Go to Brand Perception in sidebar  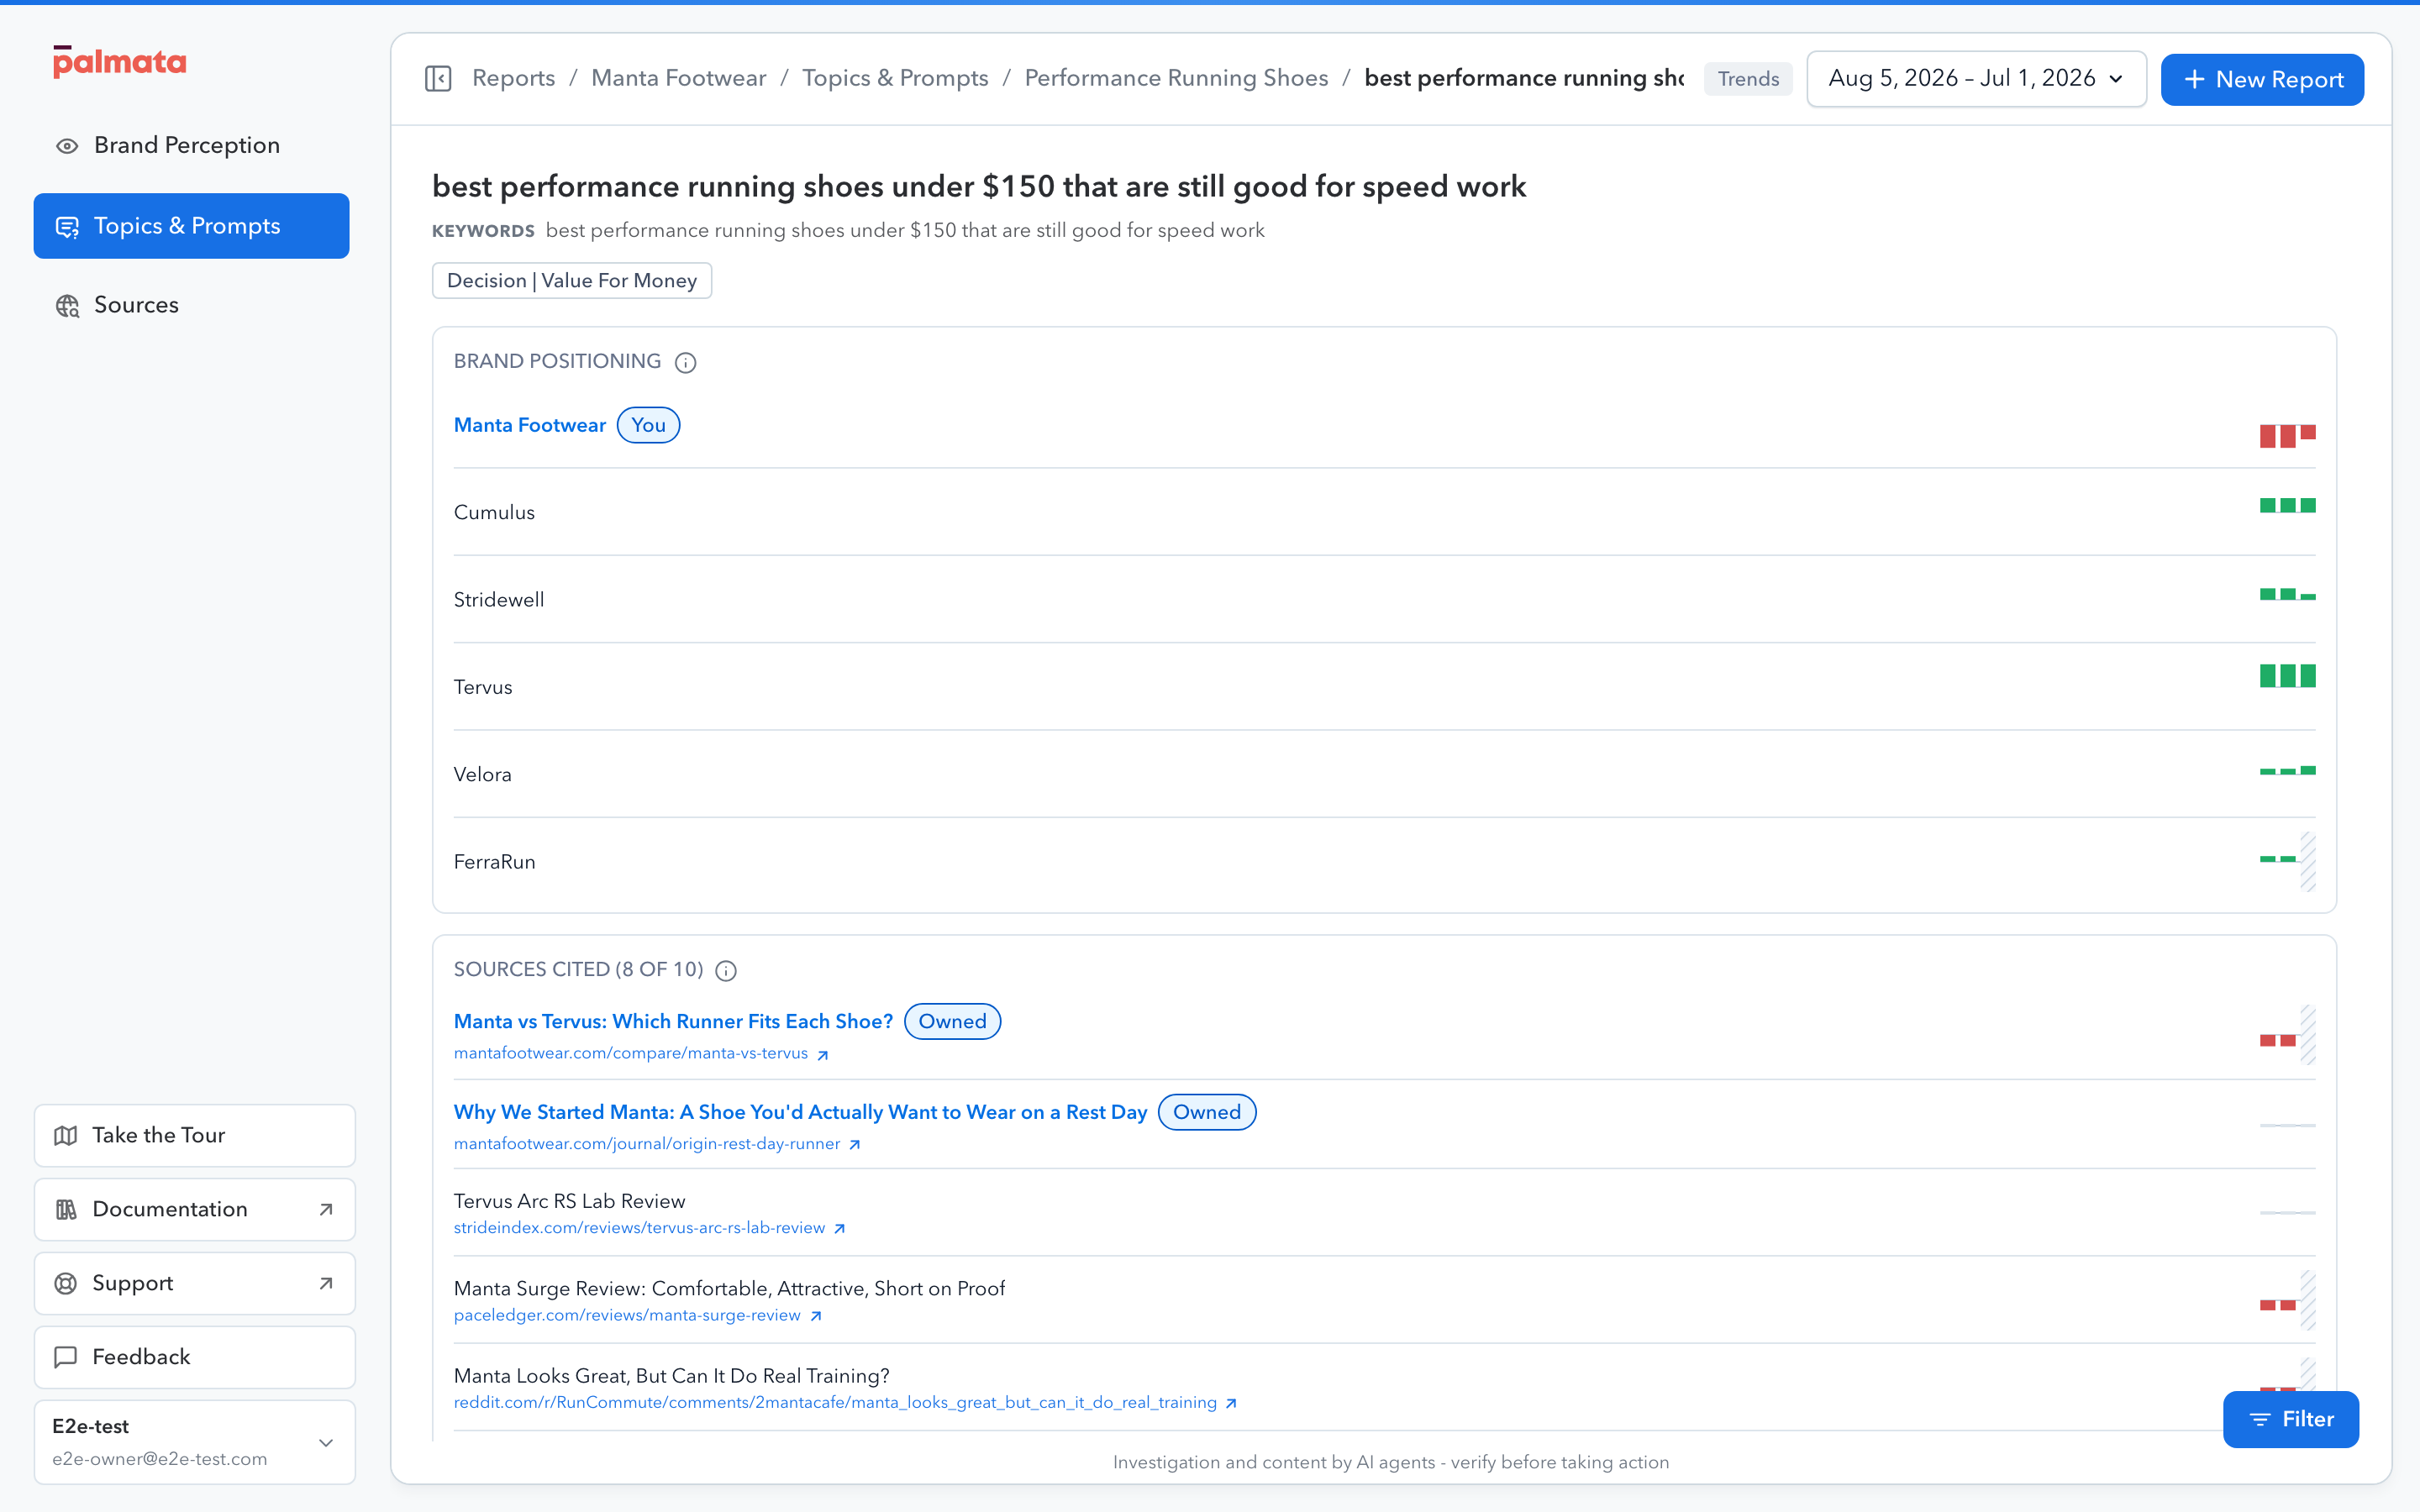(x=191, y=146)
